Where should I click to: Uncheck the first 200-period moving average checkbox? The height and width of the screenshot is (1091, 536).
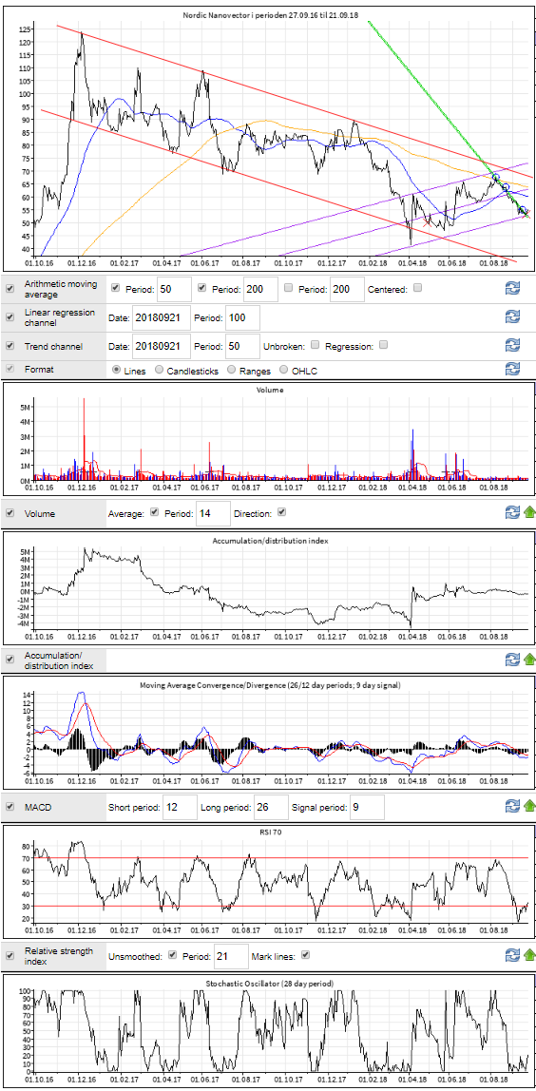coord(202,287)
